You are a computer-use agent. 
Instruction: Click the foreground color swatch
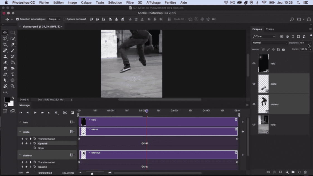[x=7, y=99]
